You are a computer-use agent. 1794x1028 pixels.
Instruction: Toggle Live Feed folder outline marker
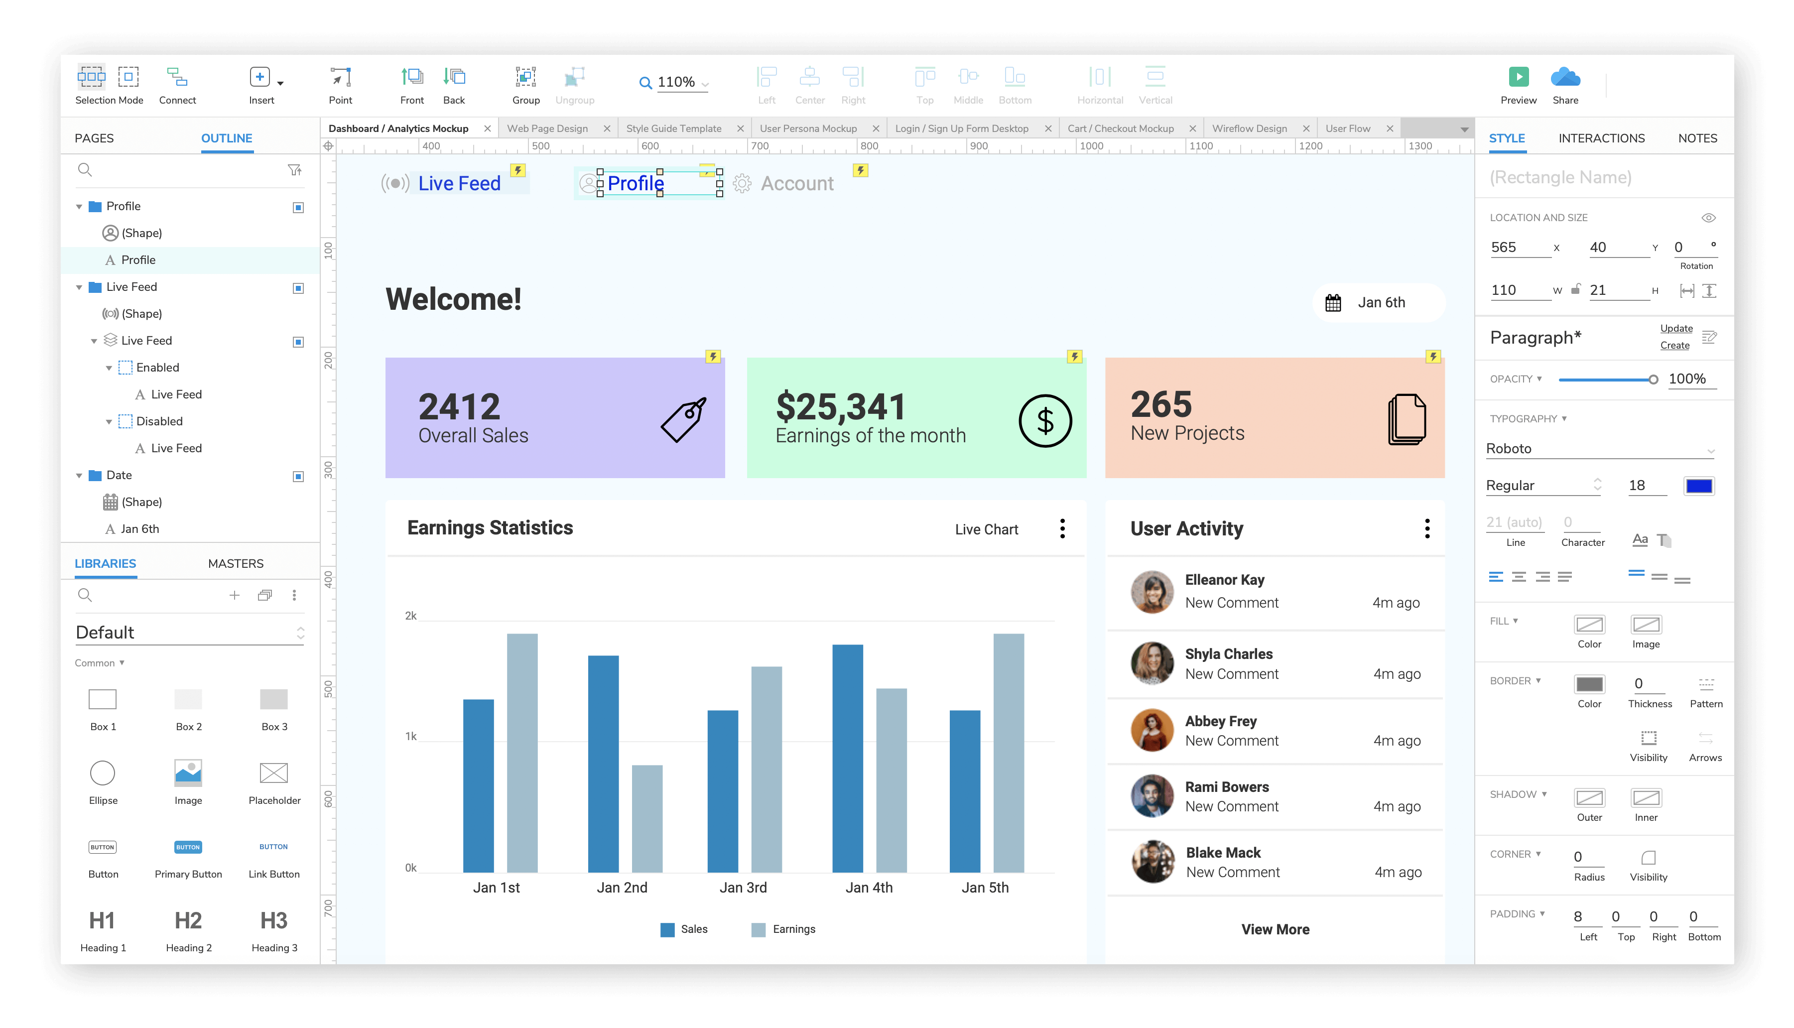tap(298, 288)
